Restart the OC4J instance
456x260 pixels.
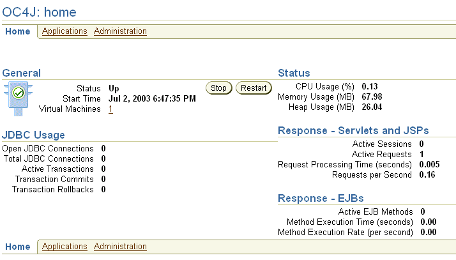tap(254, 88)
